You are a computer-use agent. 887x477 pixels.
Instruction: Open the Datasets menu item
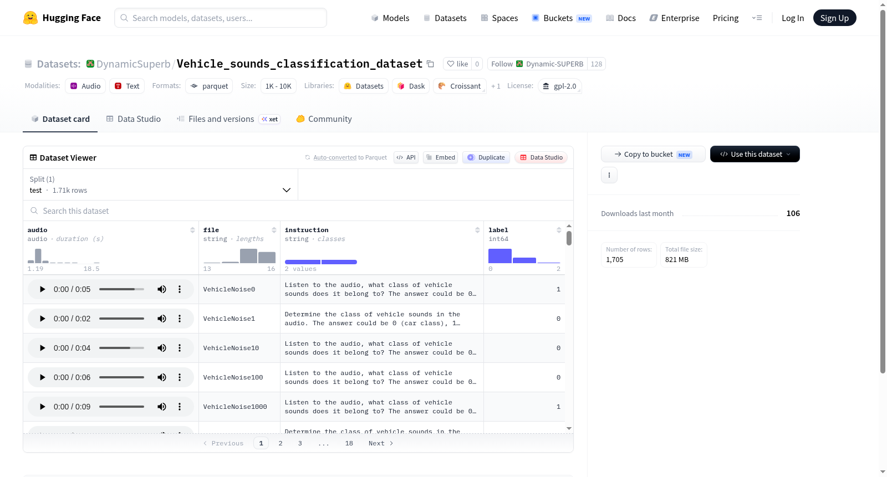[x=445, y=18]
